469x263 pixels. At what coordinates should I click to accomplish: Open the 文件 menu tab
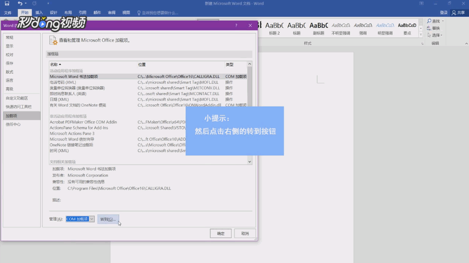tap(8, 12)
